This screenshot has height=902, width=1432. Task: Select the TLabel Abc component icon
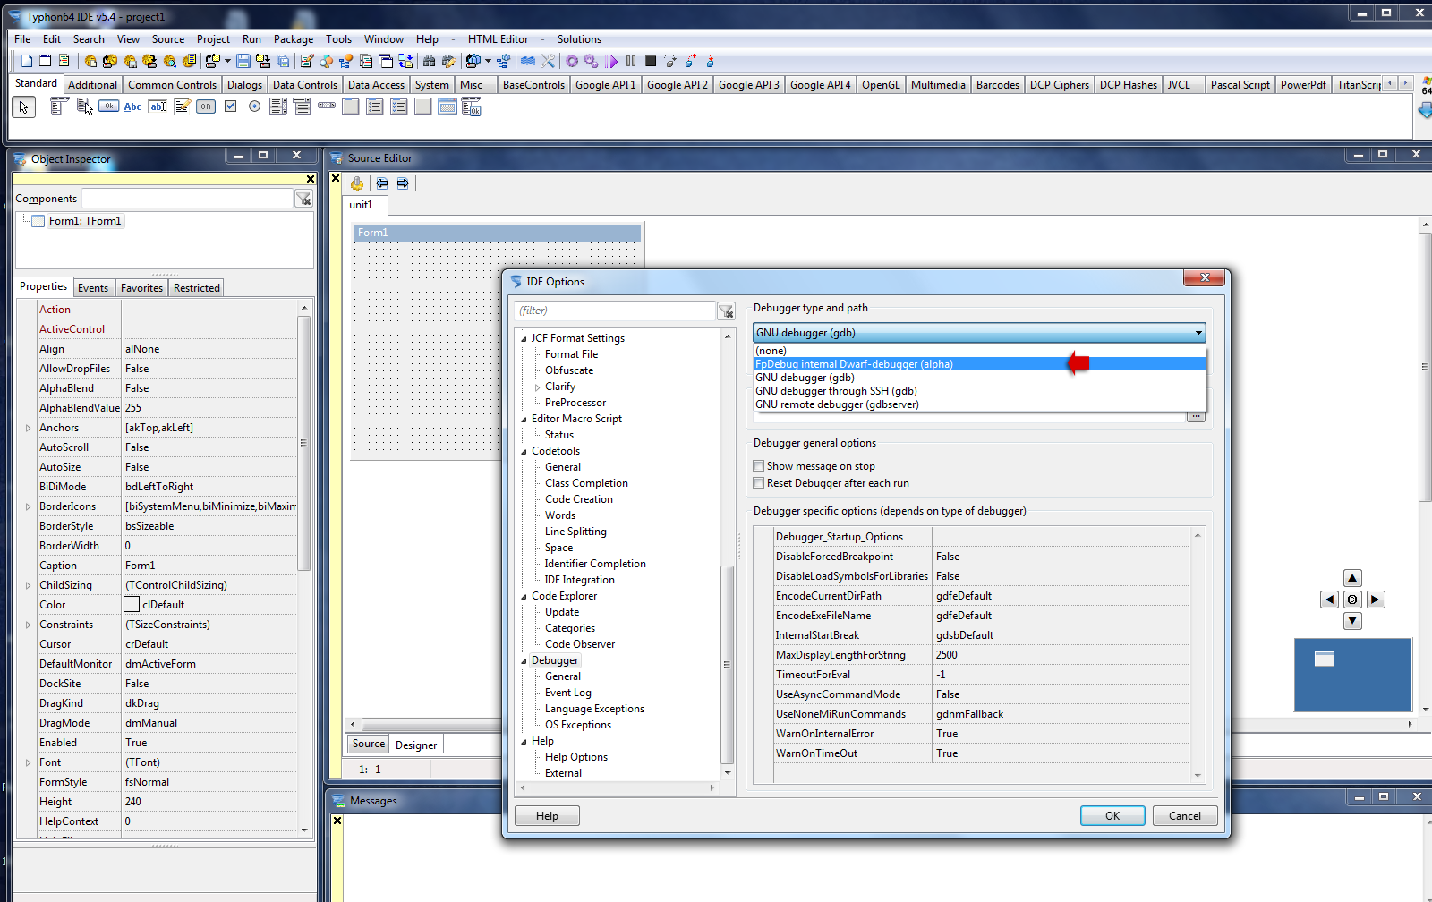pos(132,106)
